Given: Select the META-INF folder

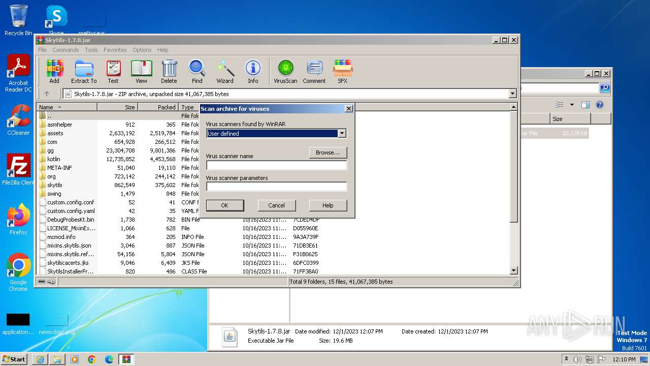Looking at the screenshot, I should 59,168.
